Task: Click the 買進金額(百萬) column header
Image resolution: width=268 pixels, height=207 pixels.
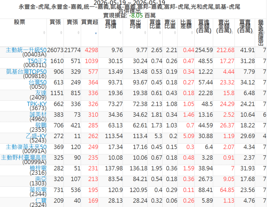Action: [204, 26]
